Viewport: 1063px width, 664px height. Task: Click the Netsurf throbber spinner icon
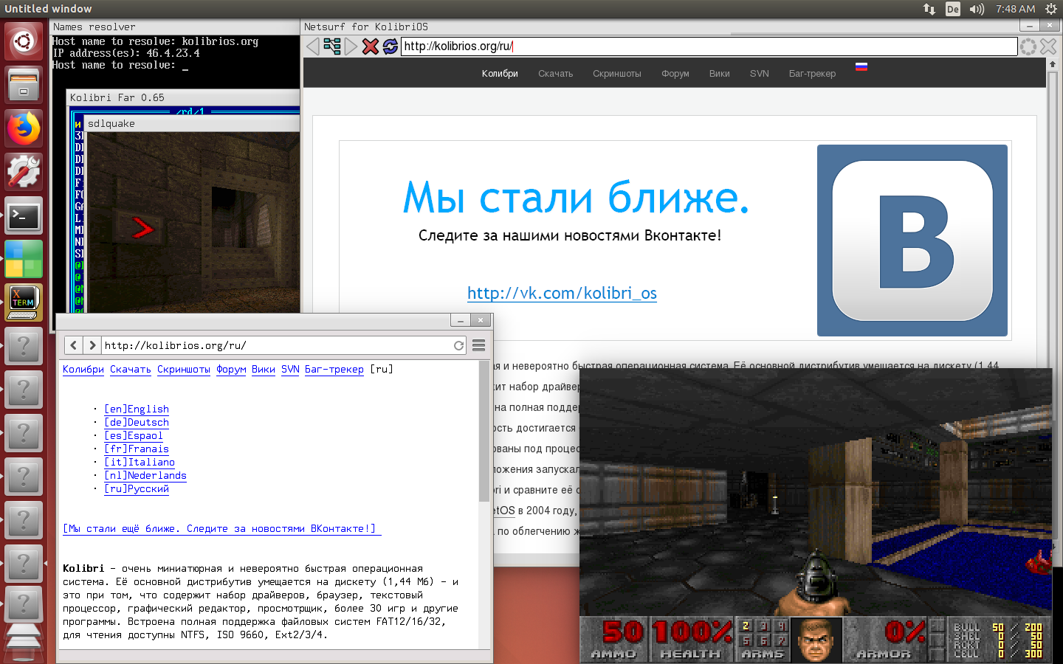click(1028, 46)
